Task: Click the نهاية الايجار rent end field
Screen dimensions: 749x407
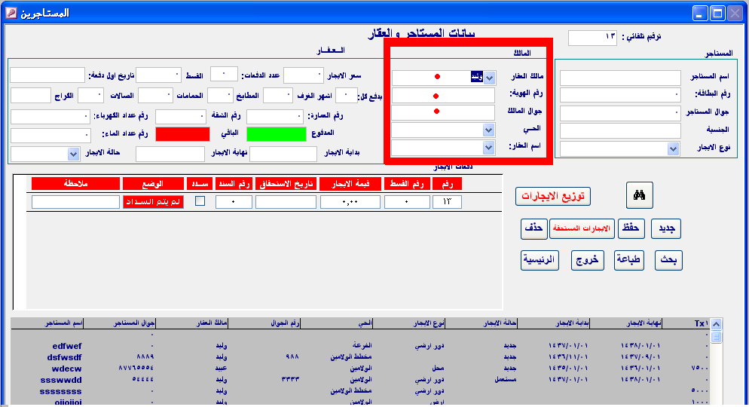Action: coord(170,155)
